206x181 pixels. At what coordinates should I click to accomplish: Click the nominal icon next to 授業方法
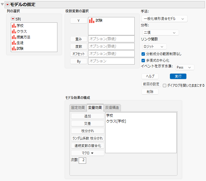pyautogui.click(x=14, y=37)
